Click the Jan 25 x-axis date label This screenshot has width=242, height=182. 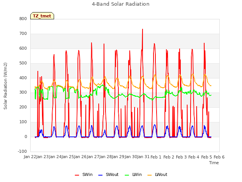[x=68, y=157]
